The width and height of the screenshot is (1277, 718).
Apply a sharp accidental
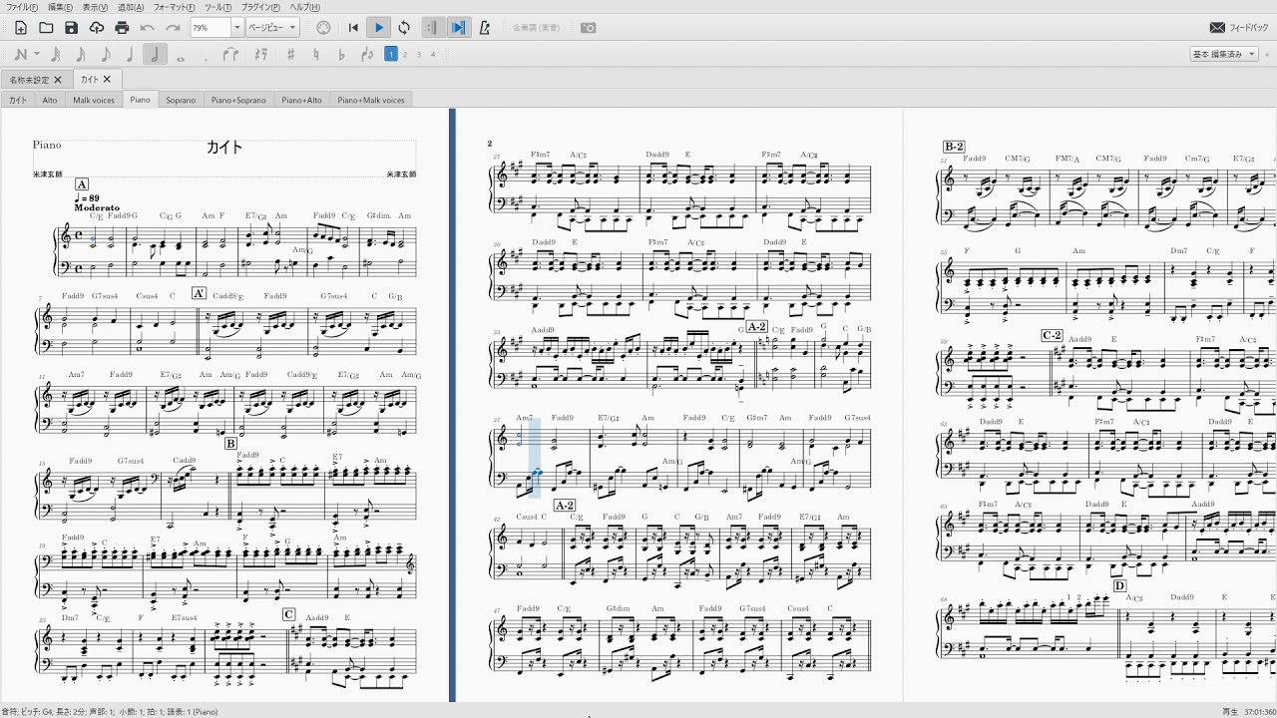coord(291,55)
